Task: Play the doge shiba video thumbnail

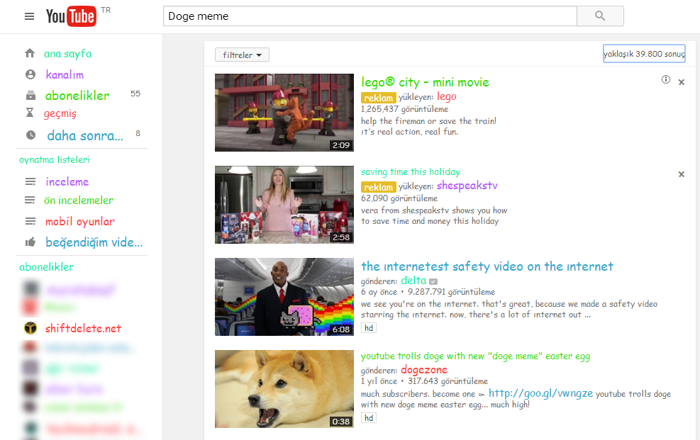Action: point(284,389)
